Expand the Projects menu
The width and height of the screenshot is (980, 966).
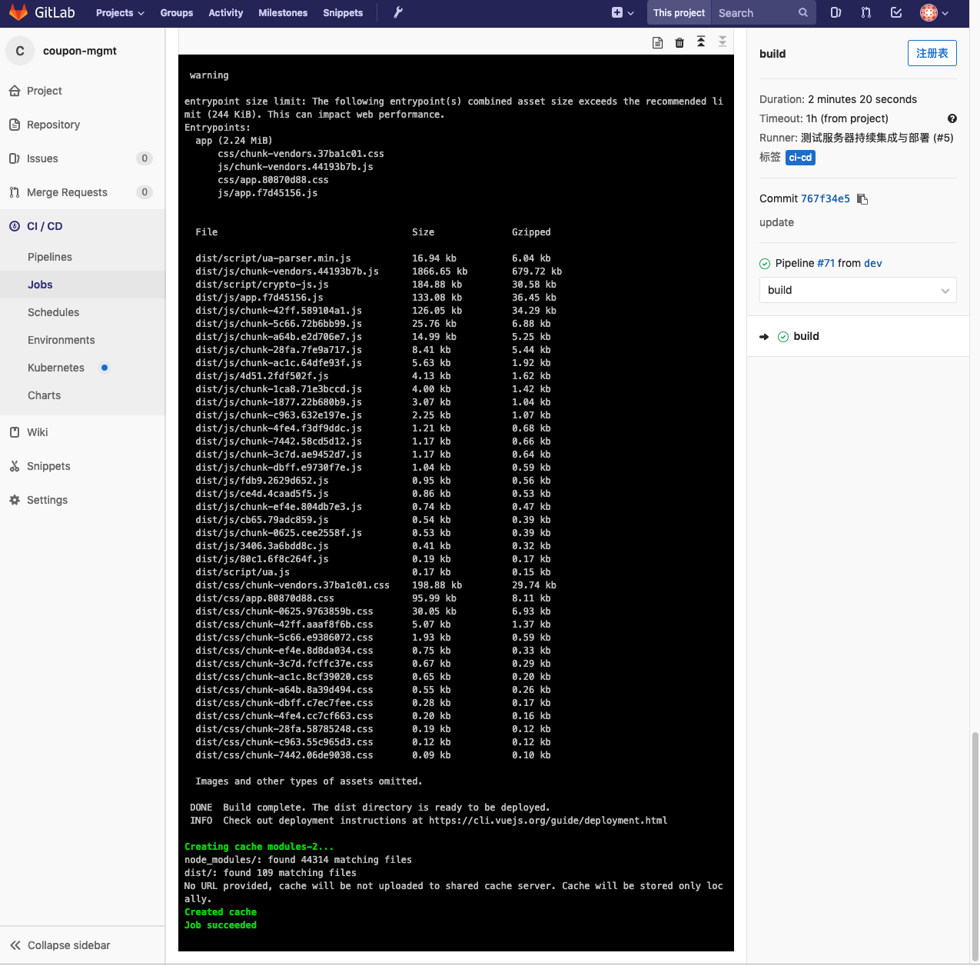120,12
